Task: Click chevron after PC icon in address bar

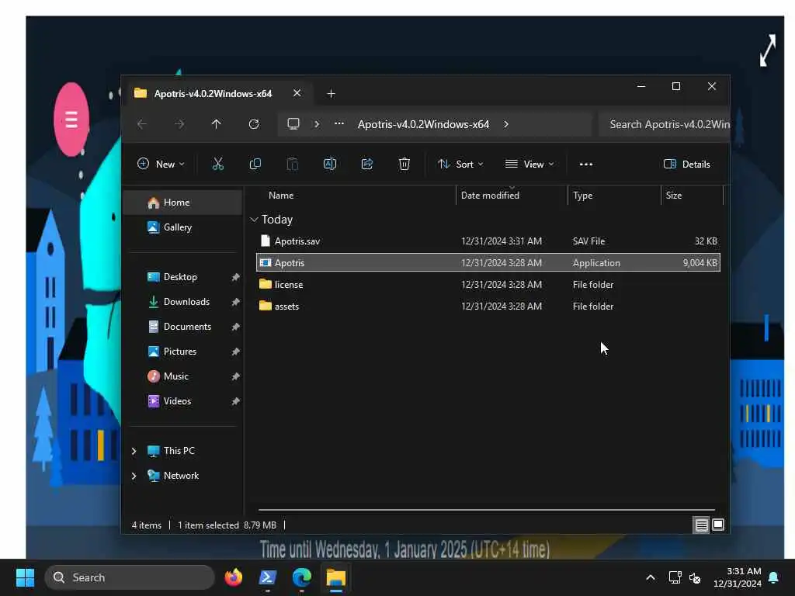Action: coord(317,124)
